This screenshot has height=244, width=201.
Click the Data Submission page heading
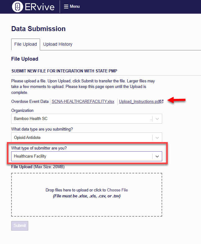point(39,29)
